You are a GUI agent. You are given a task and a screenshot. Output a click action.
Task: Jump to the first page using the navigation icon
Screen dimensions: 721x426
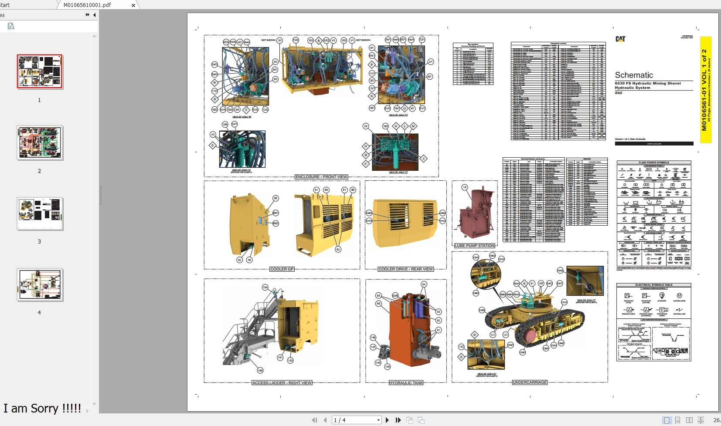(315, 420)
